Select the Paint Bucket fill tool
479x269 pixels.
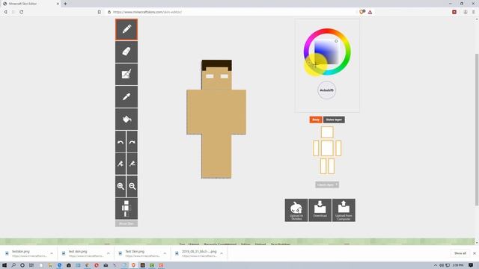(x=126, y=119)
